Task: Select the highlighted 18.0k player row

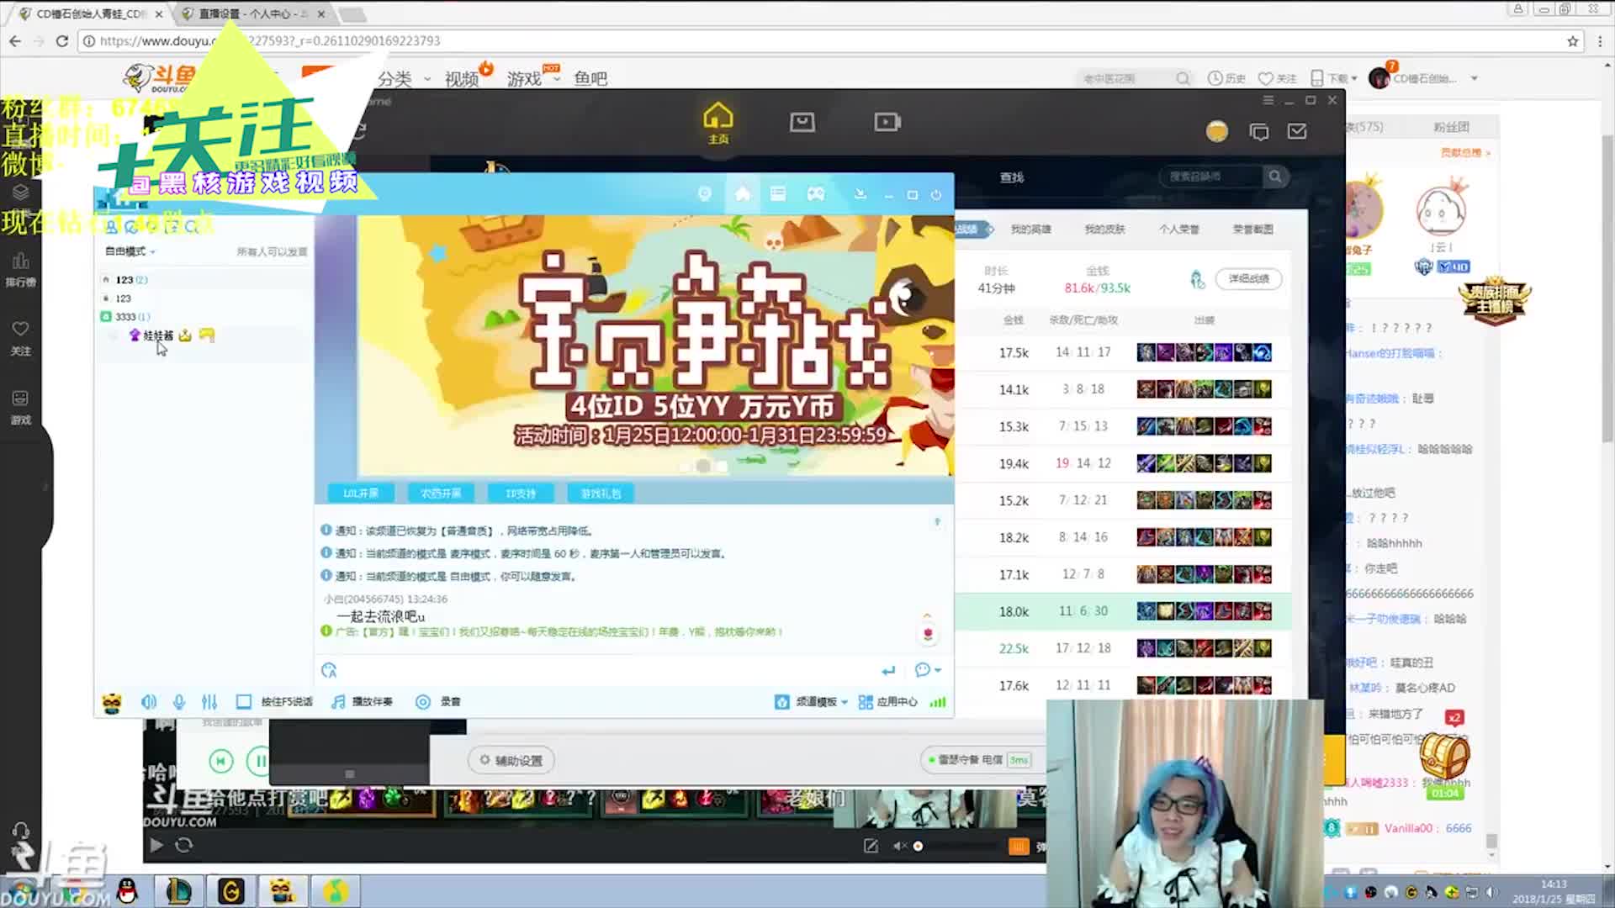Action: [x=1123, y=611]
